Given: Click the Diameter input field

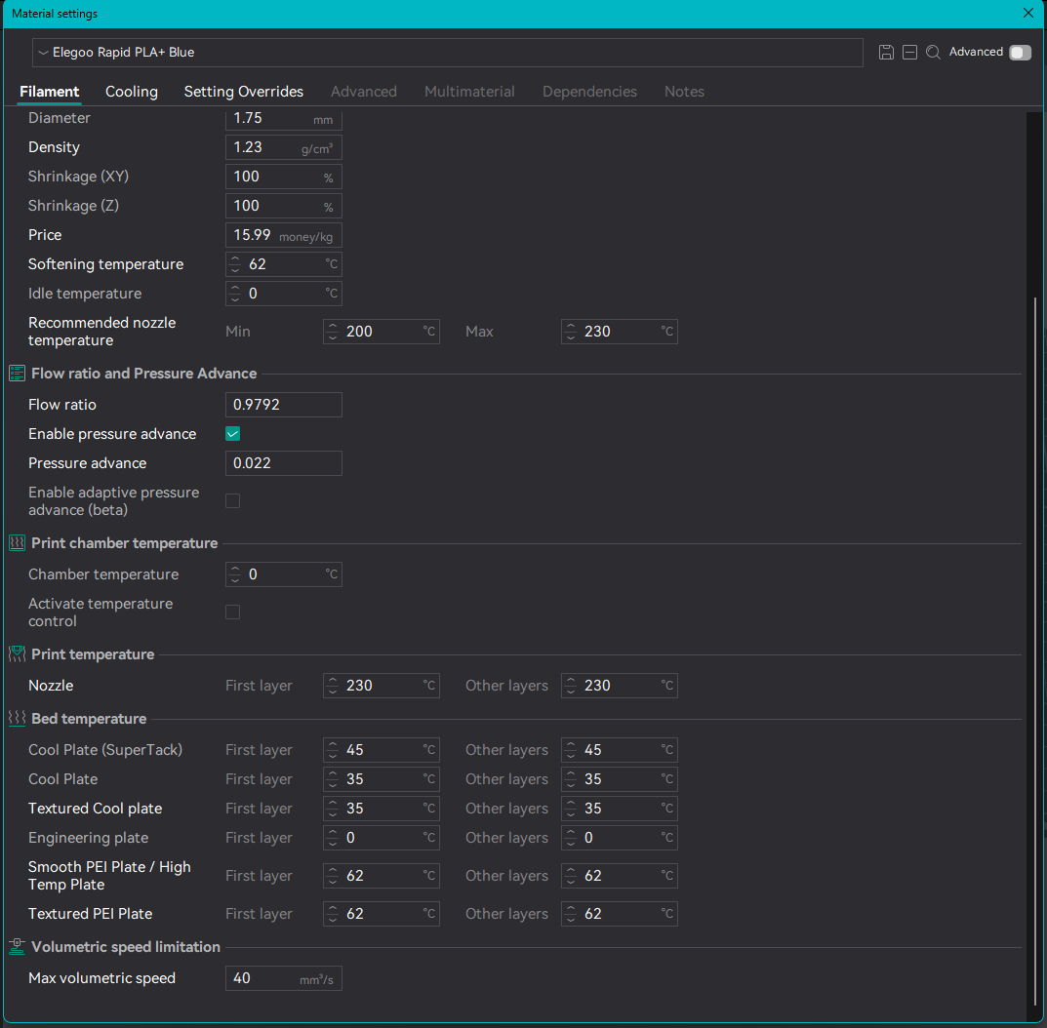Looking at the screenshot, I should click(x=284, y=119).
